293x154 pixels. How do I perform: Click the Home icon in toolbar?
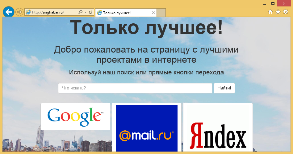coord(270,12)
